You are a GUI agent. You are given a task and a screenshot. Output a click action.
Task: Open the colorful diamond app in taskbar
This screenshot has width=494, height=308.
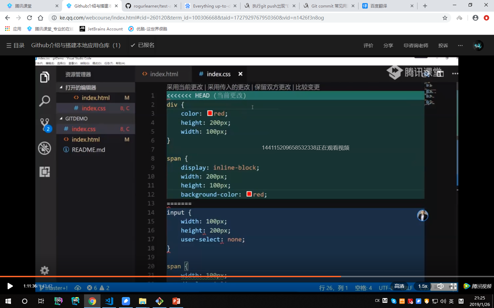(x=160, y=301)
